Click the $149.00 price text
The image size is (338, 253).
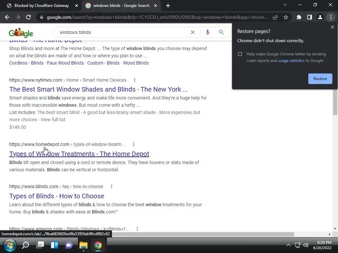click(x=18, y=127)
